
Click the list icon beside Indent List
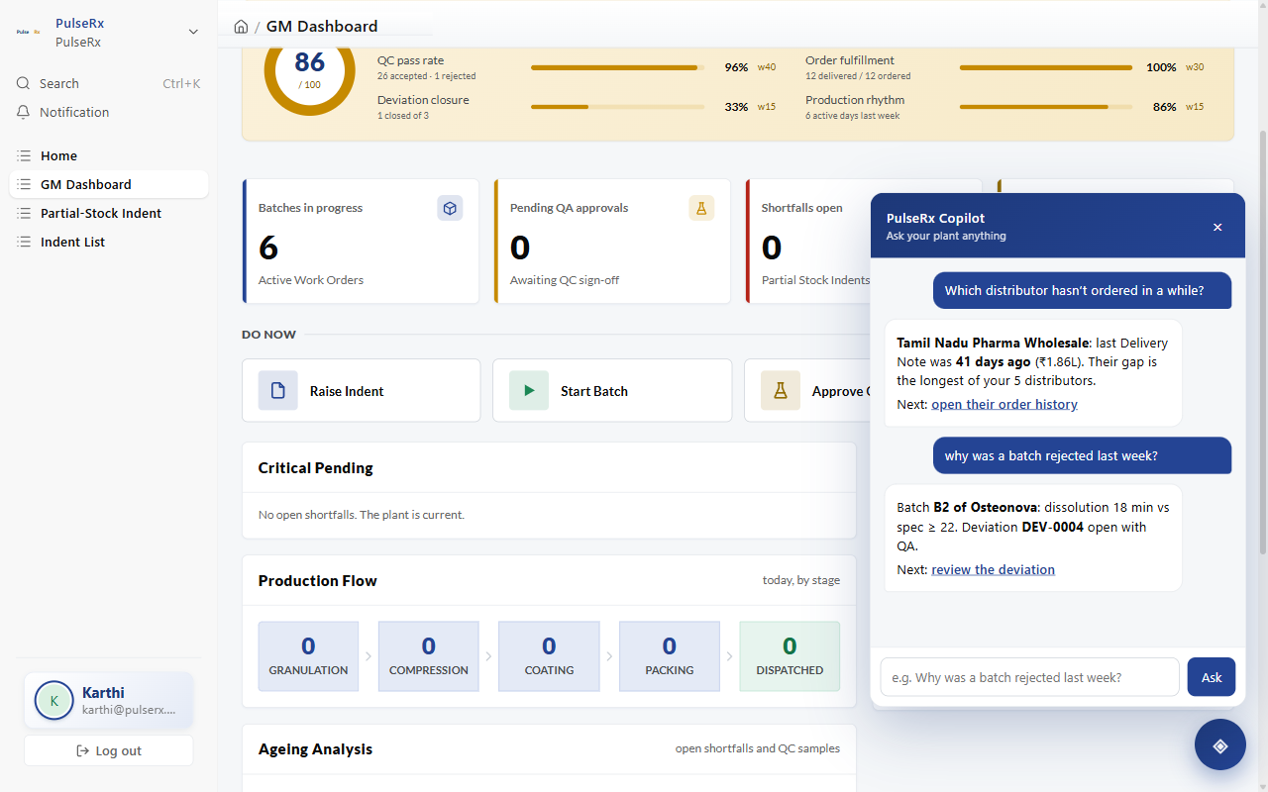24,243
